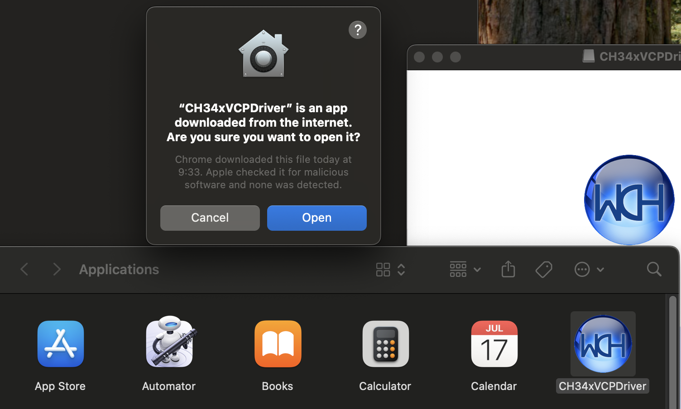Go forward in Finder Applications window

pyautogui.click(x=57, y=269)
